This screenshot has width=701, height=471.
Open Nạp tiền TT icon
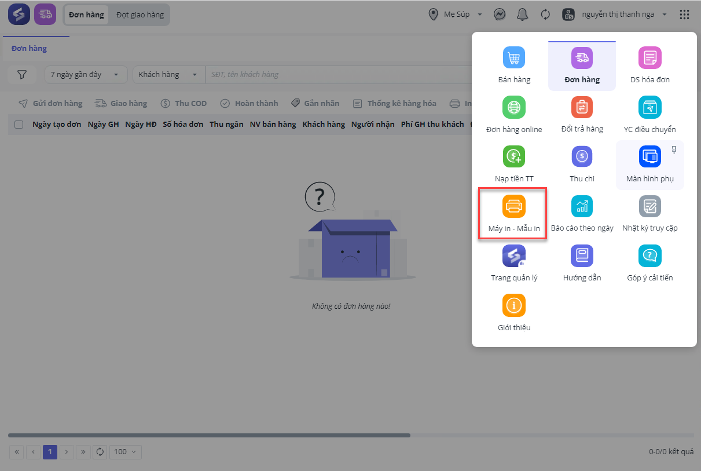[x=514, y=156]
